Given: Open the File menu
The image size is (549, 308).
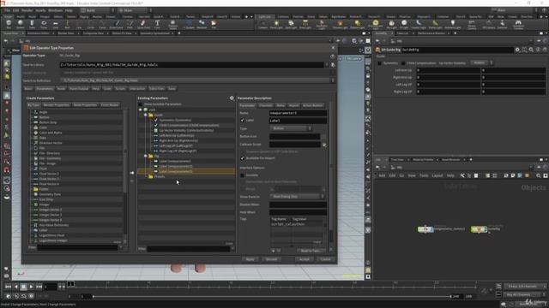Looking at the screenshot, I should pyautogui.click(x=8, y=10).
